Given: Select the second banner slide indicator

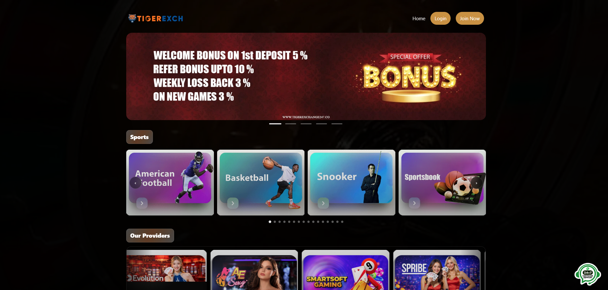Looking at the screenshot, I should coord(291,124).
